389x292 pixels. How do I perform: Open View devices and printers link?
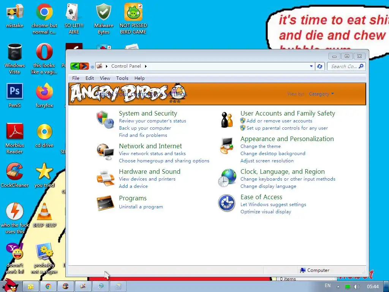click(x=147, y=179)
